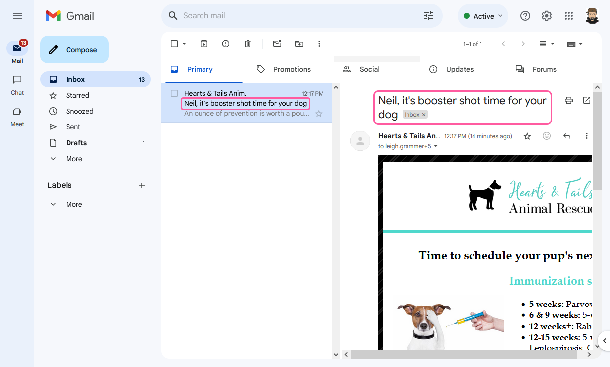This screenshot has width=610, height=367.
Task: Open the Mail section icon
Action: tap(17, 48)
